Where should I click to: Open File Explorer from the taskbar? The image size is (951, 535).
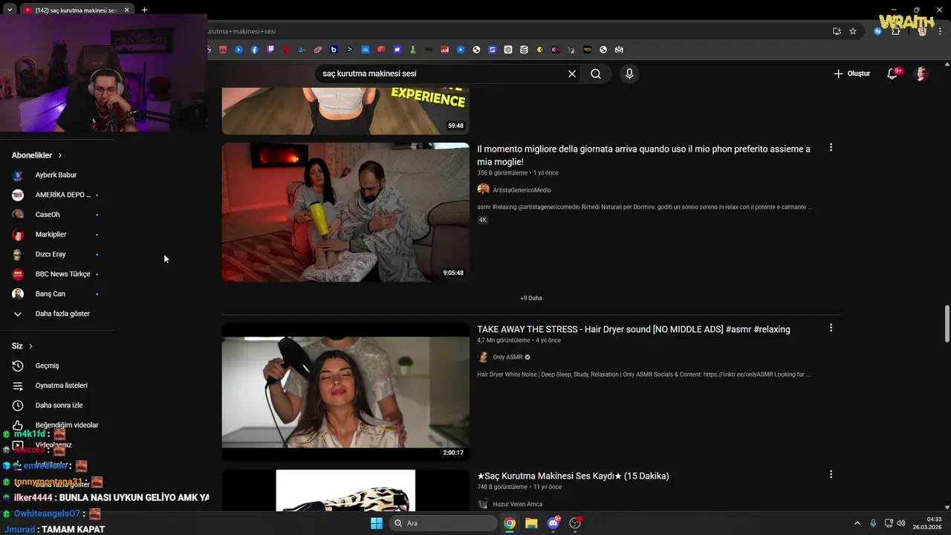(x=531, y=523)
